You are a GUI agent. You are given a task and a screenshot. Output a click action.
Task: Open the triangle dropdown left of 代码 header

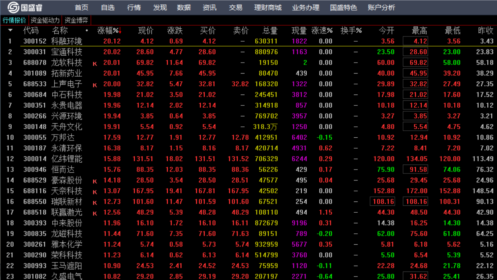(x=10, y=31)
